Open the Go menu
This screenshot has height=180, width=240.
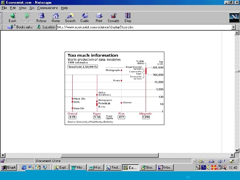tap(32, 8)
